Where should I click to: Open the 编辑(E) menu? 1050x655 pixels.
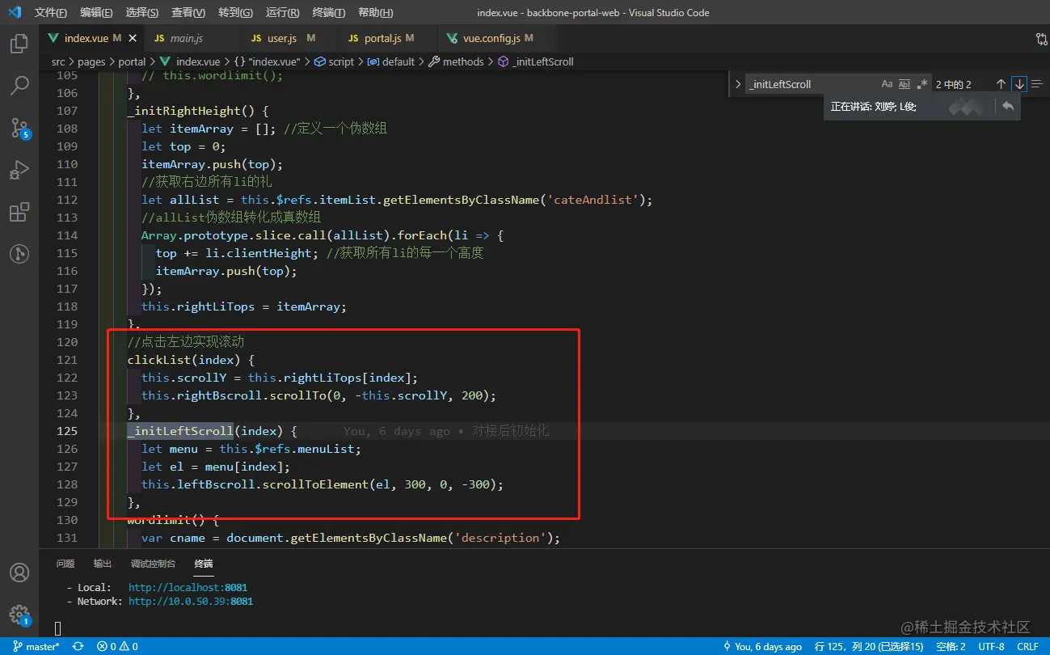coord(97,13)
